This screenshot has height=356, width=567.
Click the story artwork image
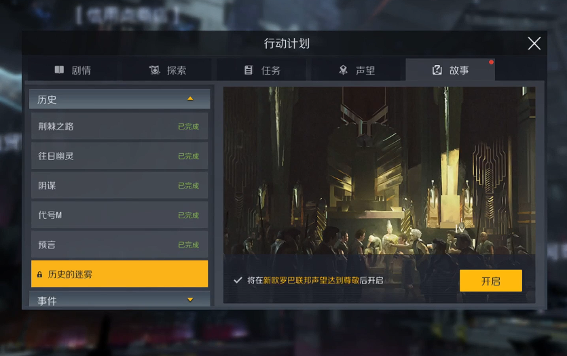tap(379, 170)
